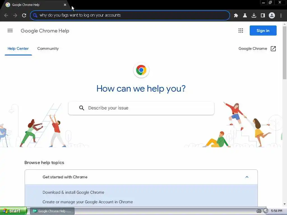Click the scrollbar down arrow
The image size is (287, 215).
(284, 204)
